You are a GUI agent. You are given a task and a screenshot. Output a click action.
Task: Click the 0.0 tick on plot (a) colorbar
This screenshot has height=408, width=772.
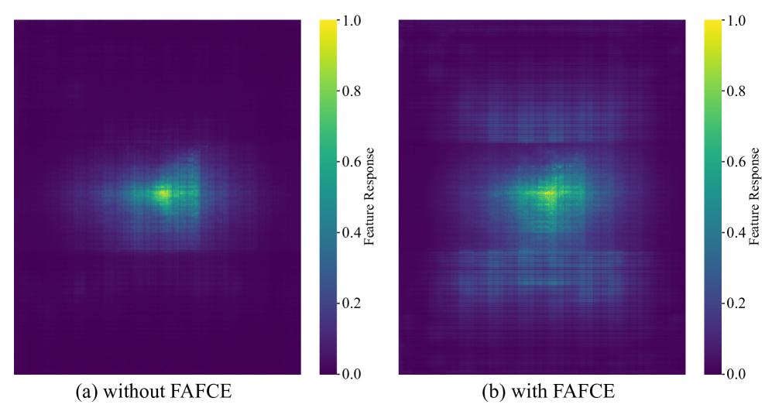point(352,374)
